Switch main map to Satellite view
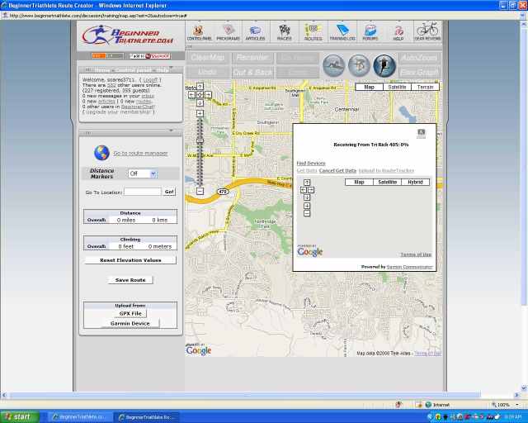Viewport: 528px width, 423px height. pos(398,87)
